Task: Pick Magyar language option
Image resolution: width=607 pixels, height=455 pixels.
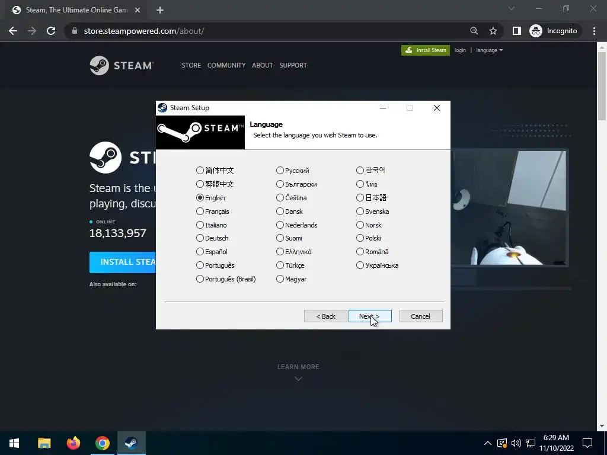Action: [280, 278]
